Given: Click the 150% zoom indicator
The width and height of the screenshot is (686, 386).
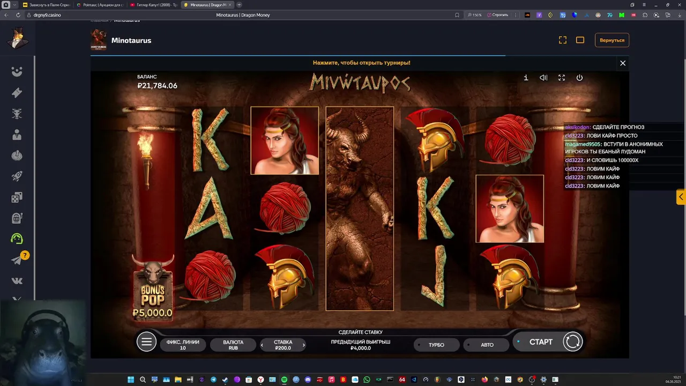Looking at the screenshot, I should tap(474, 15).
